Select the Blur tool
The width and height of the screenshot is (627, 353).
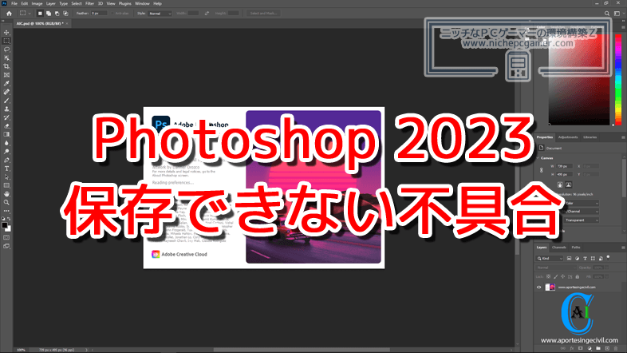pyautogui.click(x=6, y=143)
